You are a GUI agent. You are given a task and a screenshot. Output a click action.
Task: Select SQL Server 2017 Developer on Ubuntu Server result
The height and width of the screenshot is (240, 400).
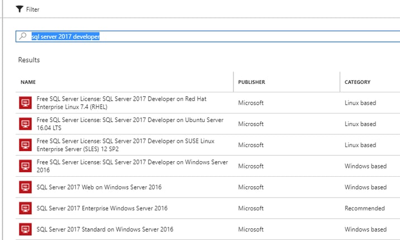208,124
